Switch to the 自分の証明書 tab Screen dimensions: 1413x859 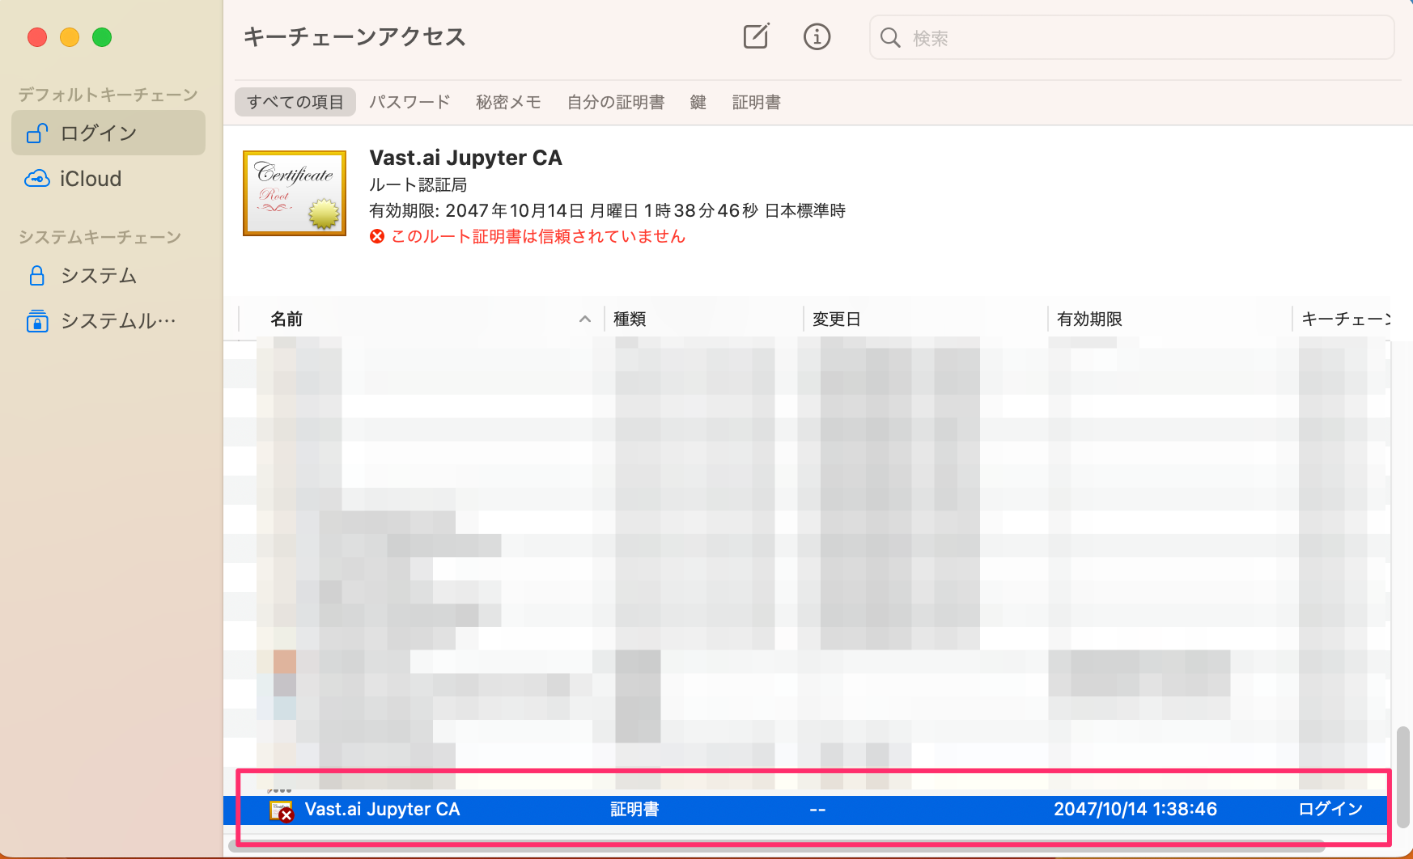click(x=615, y=102)
